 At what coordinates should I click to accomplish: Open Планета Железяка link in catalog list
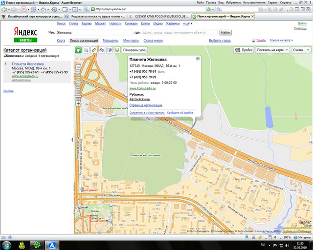click(x=28, y=64)
